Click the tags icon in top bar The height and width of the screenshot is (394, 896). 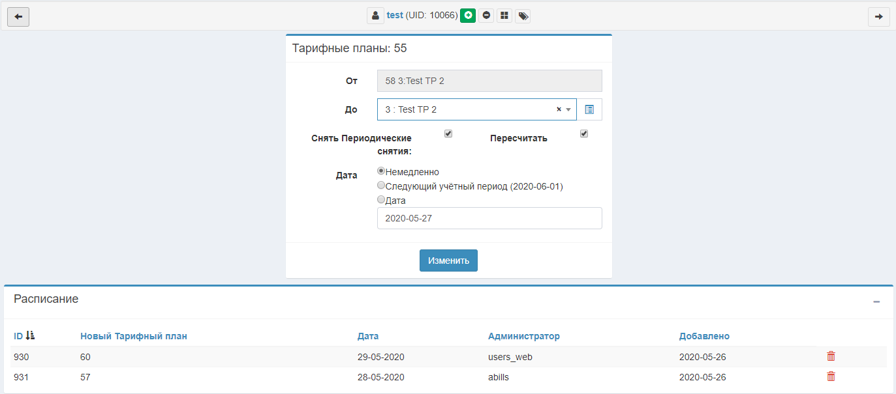tap(522, 16)
